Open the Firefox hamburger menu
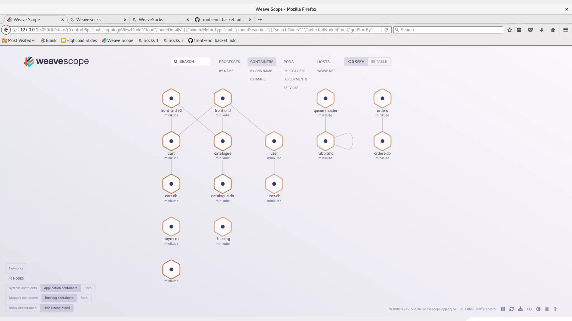572x321 pixels. point(566,30)
